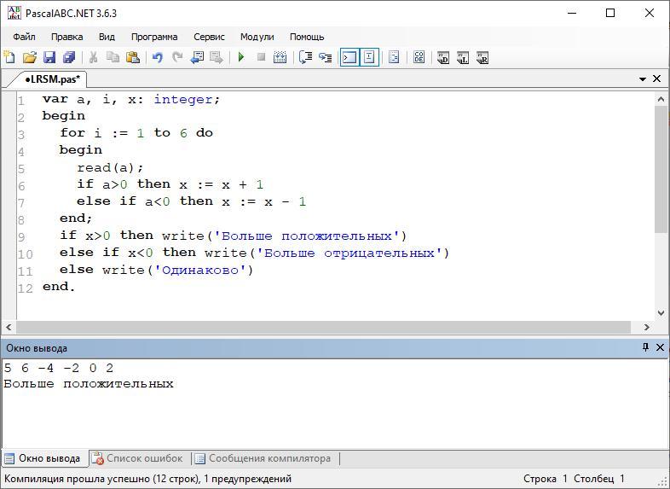
Task: Click the editor's vertical scroll down arrow
Action: 661,312
